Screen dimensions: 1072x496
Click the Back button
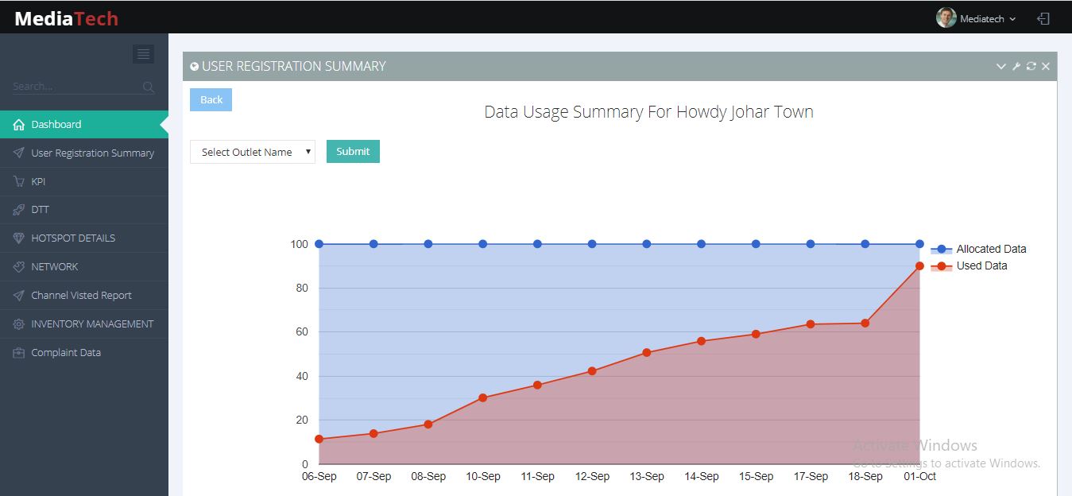coord(211,99)
